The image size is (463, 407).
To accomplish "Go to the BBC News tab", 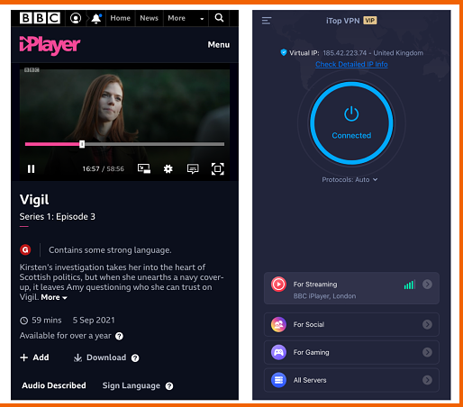I will point(149,18).
